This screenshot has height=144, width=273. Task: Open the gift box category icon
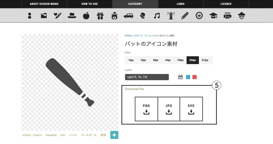[x=100, y=16]
